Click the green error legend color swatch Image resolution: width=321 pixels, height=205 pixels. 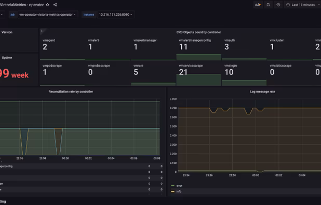pyautogui.click(x=173, y=186)
